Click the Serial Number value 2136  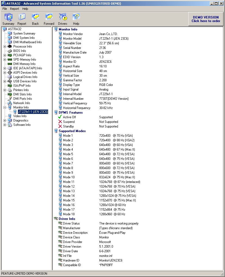click(102, 48)
